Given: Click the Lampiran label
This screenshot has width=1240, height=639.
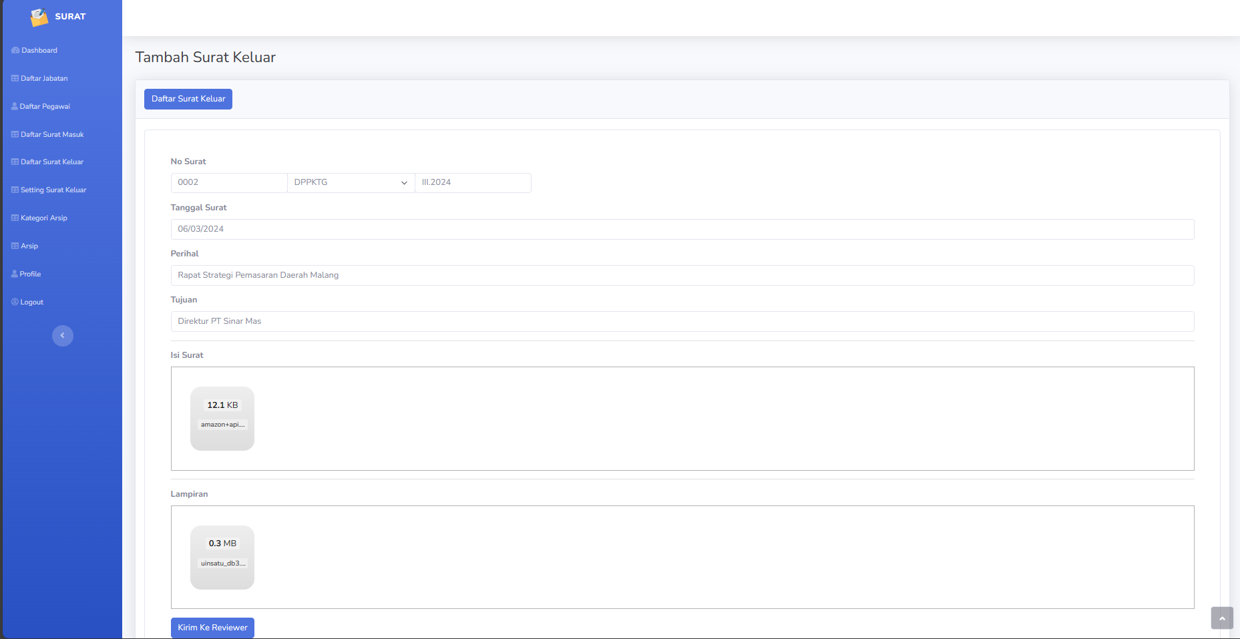Looking at the screenshot, I should [189, 494].
